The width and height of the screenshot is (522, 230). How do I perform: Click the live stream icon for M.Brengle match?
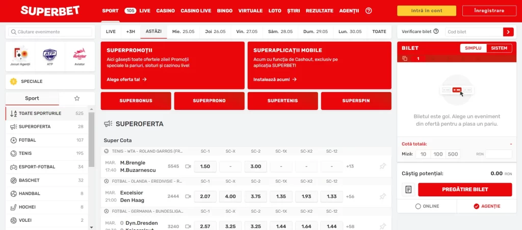point(188,166)
